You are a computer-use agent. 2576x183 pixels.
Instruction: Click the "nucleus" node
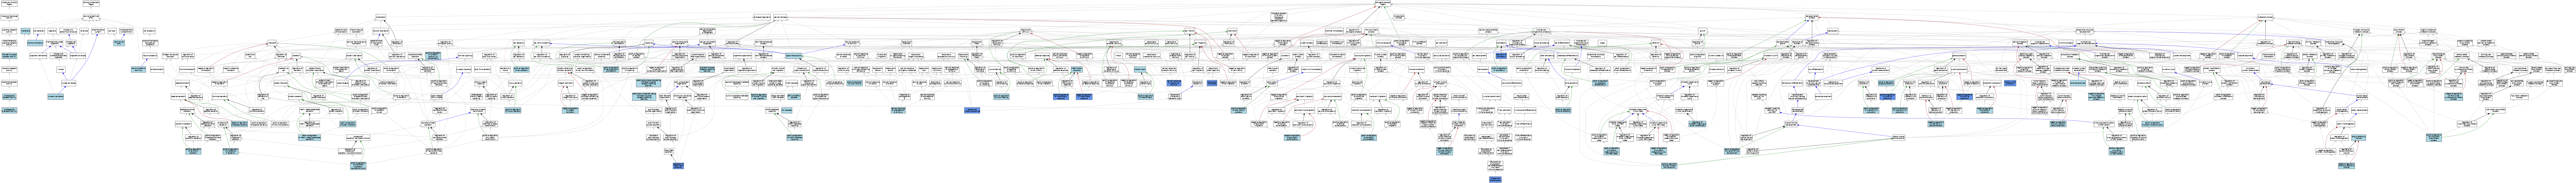point(61,70)
